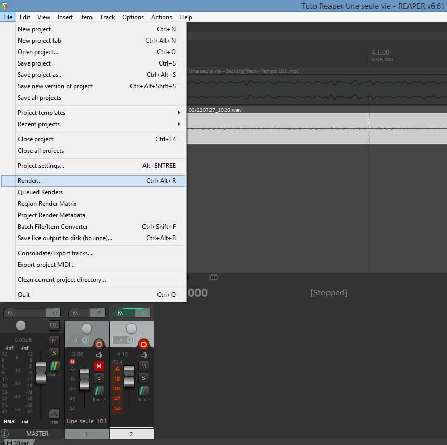Click master pan knob

pyautogui.click(x=20, y=325)
